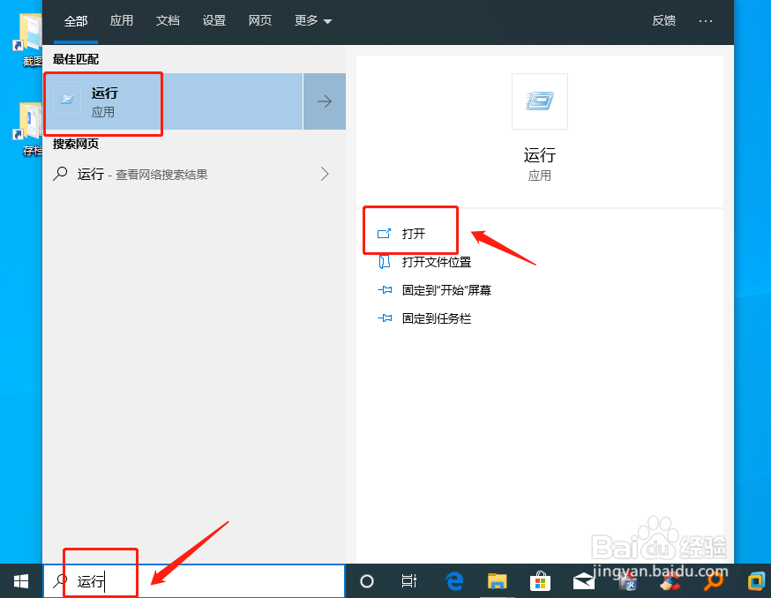This screenshot has width=771, height=598.
Task: Click chevron beside 查看网络搜索结果
Action: [325, 174]
